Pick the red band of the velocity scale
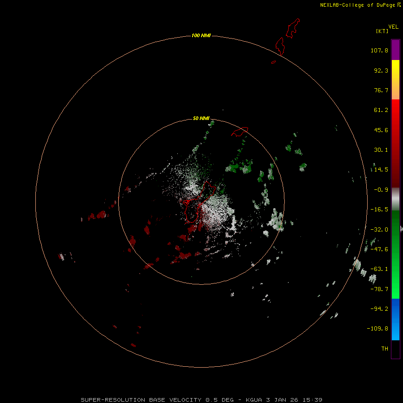The image size is (403, 403). pyautogui.click(x=395, y=143)
